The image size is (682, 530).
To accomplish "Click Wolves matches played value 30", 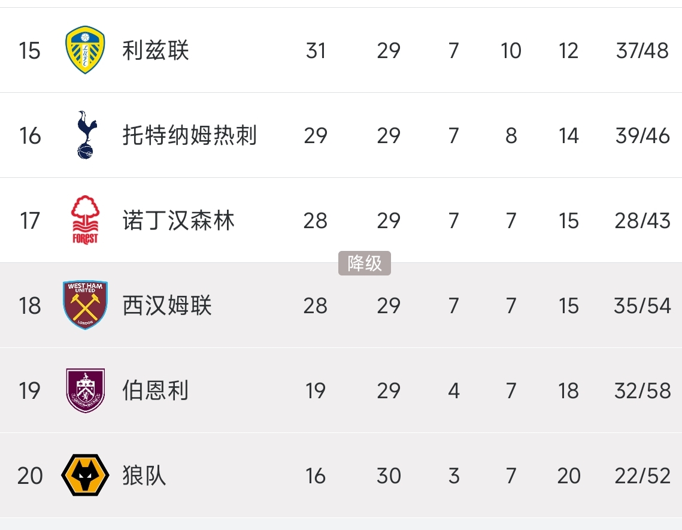I will pos(389,476).
